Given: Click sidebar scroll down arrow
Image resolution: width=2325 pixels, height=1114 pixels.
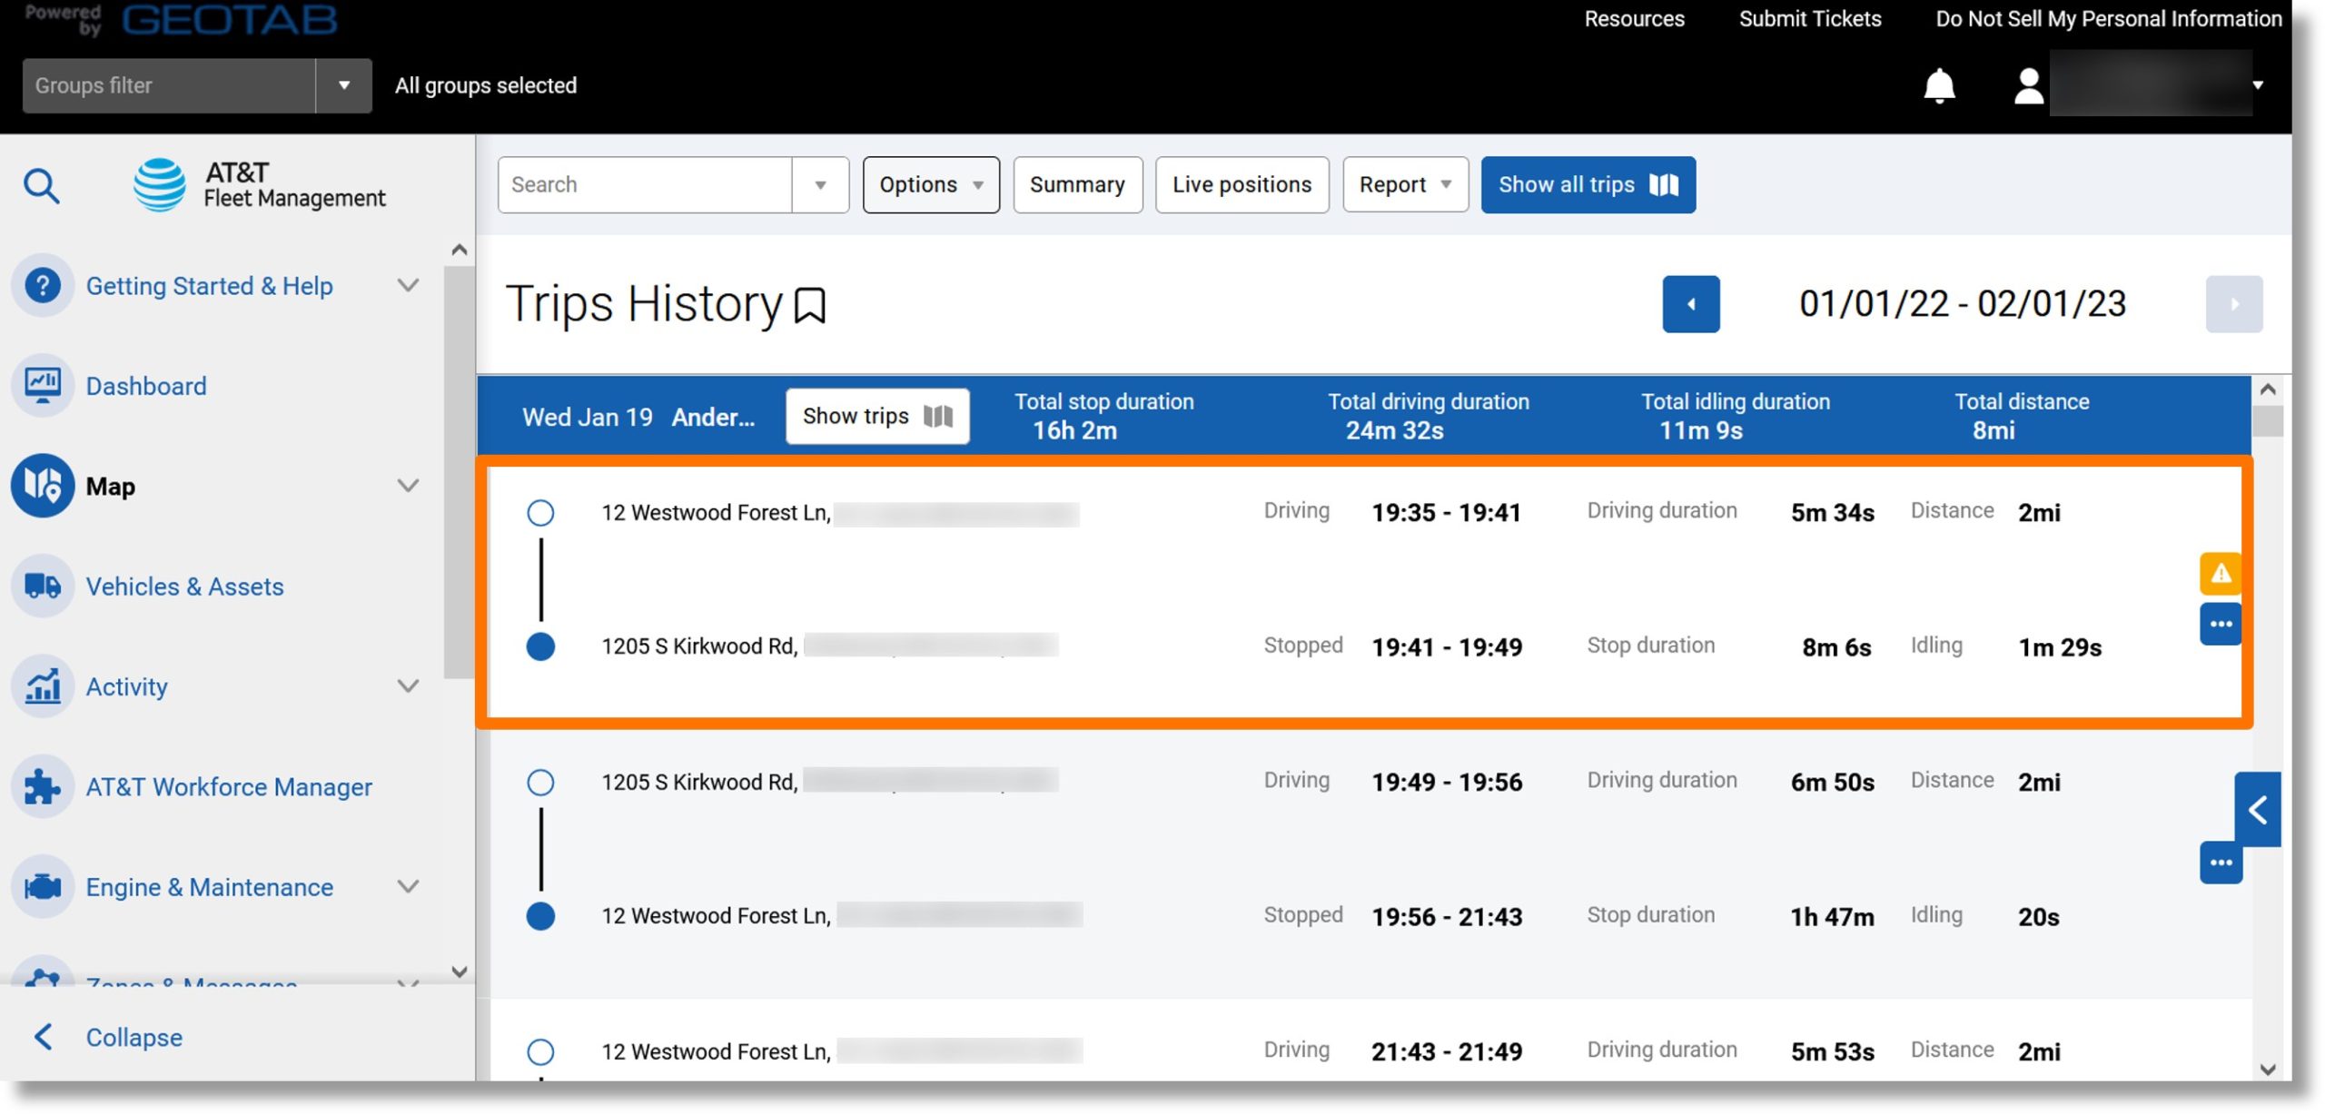Looking at the screenshot, I should [460, 971].
